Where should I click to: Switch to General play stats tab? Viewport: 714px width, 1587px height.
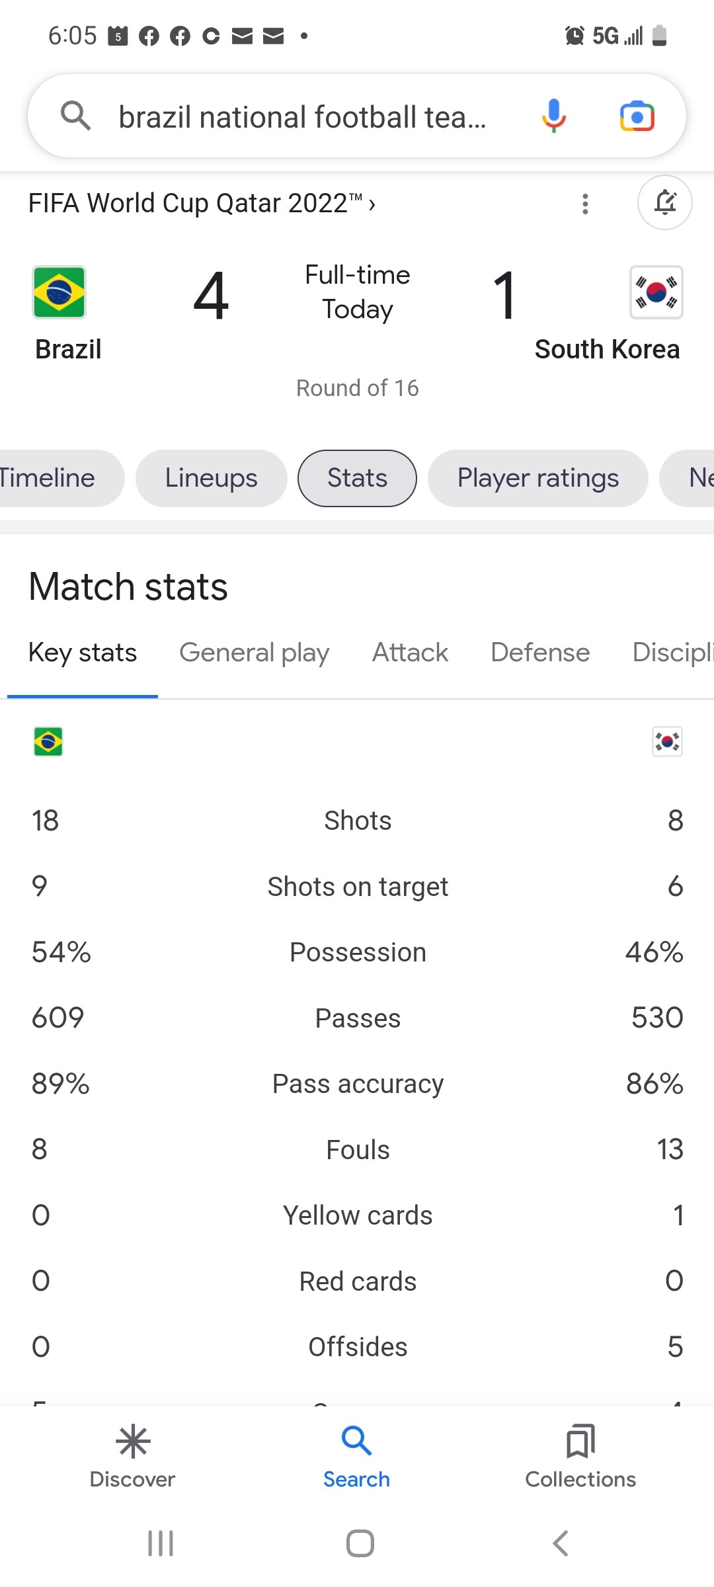[254, 653]
